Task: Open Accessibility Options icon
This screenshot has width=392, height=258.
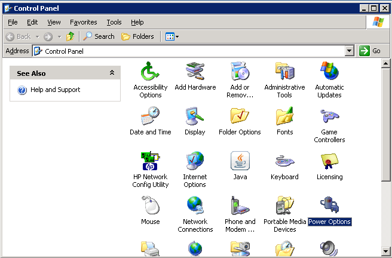Action: pyautogui.click(x=150, y=73)
